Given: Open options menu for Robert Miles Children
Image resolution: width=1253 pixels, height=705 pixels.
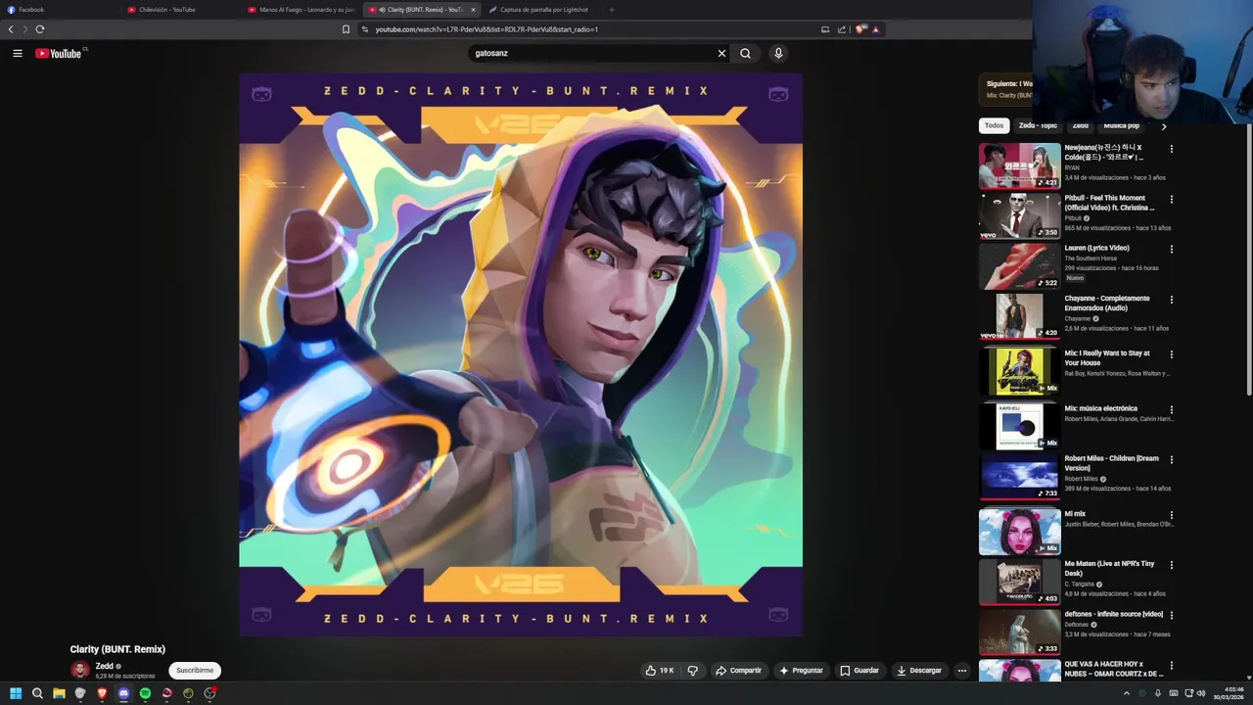Looking at the screenshot, I should tap(1172, 460).
